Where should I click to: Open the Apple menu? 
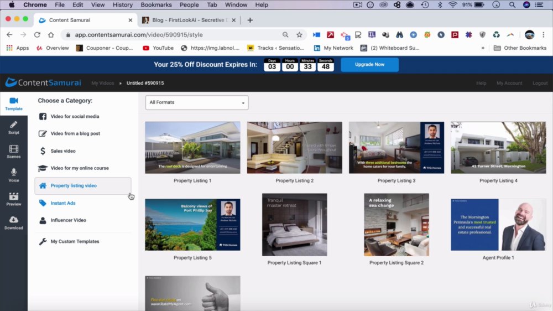(11, 5)
